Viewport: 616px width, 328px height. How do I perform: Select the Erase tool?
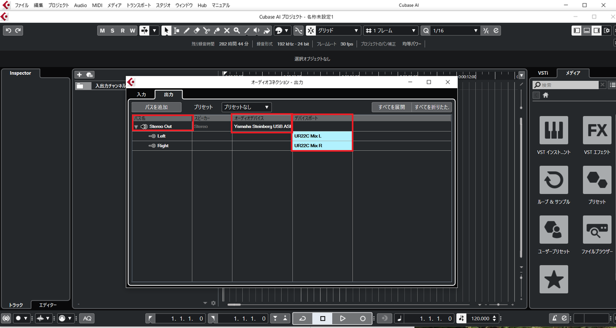click(197, 31)
